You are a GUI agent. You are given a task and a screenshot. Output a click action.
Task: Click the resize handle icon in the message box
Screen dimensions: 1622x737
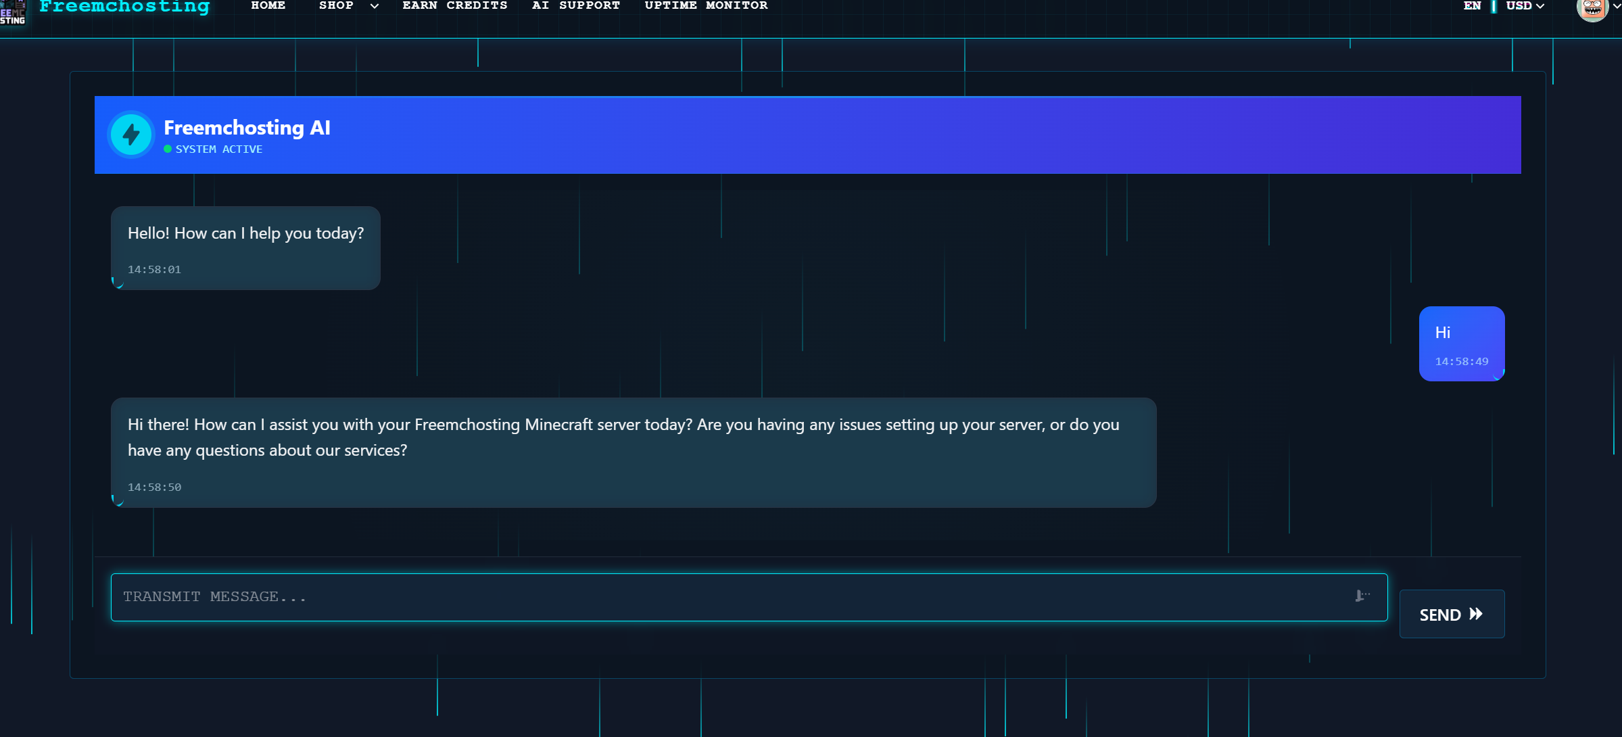point(1362,596)
